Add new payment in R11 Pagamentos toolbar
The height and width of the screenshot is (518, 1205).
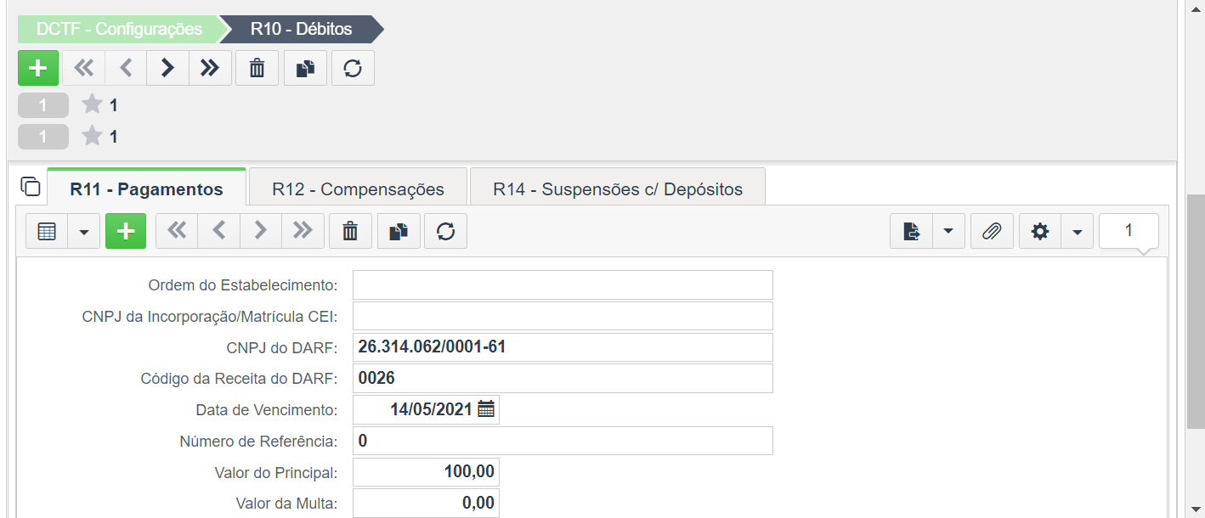(x=126, y=231)
